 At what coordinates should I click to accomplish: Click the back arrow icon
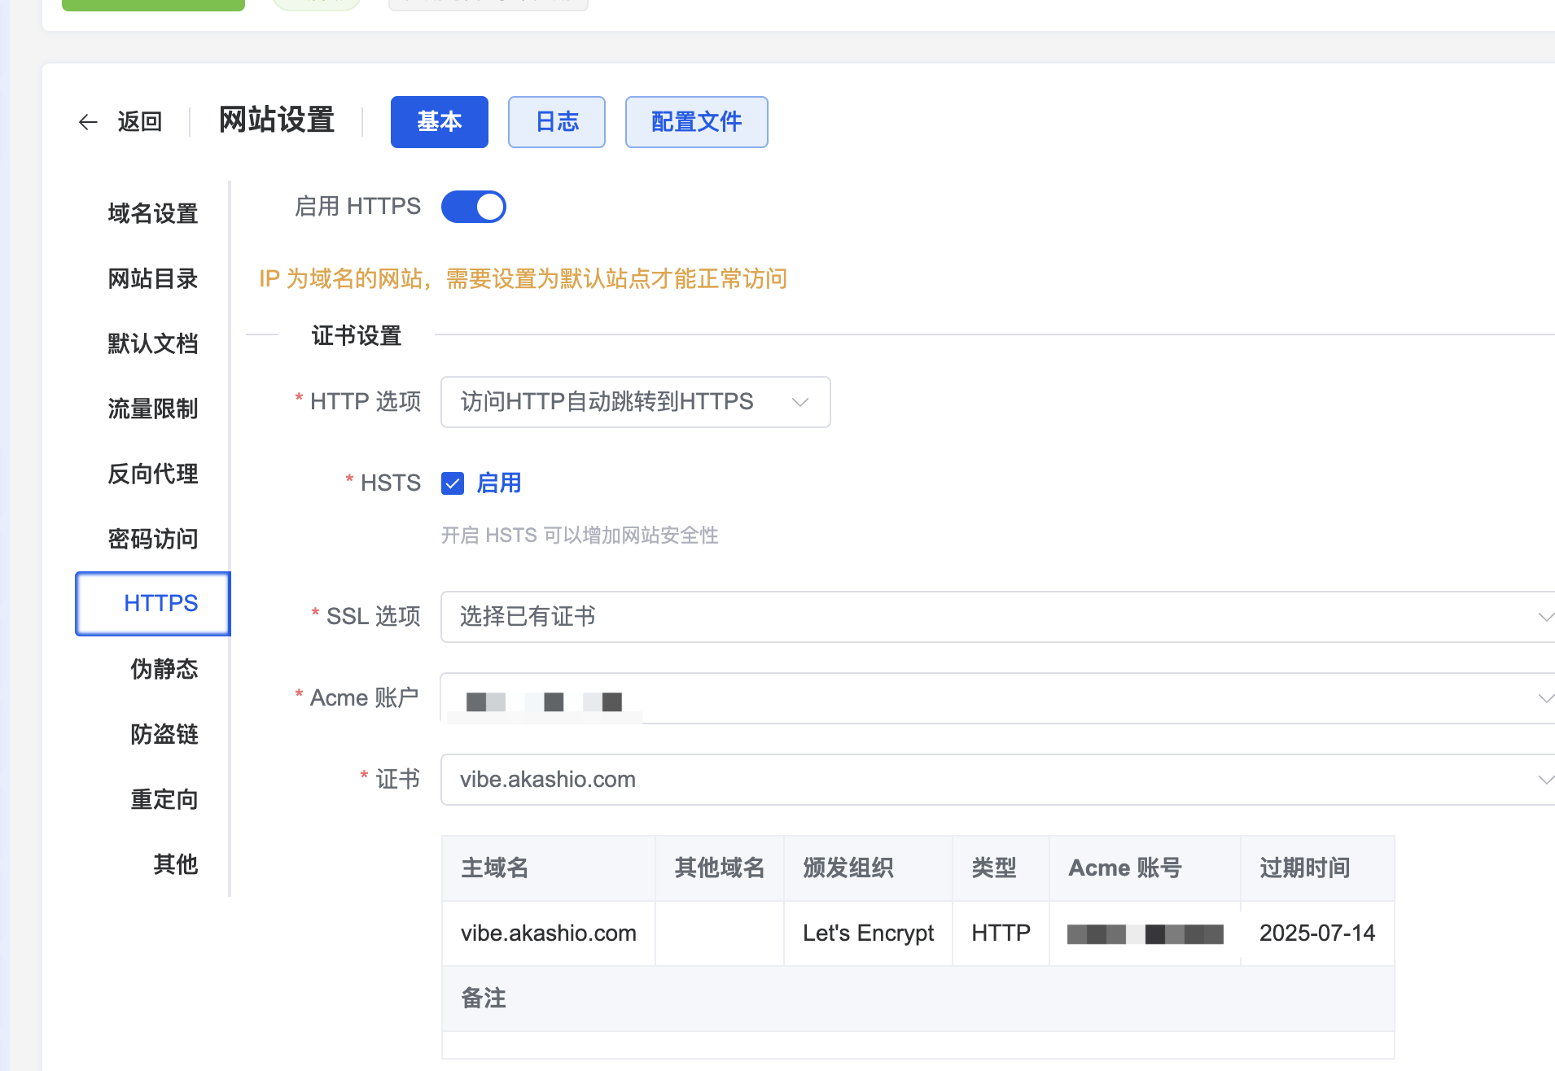(88, 122)
